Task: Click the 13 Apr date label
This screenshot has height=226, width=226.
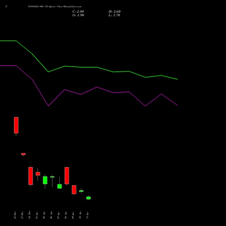Action: [x=87, y=215]
